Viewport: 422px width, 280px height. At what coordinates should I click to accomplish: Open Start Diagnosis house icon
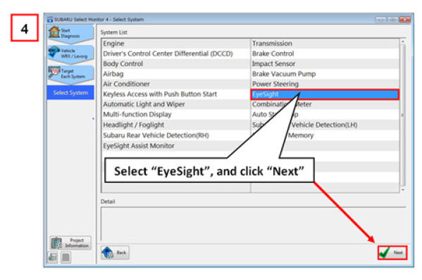pos(54,32)
